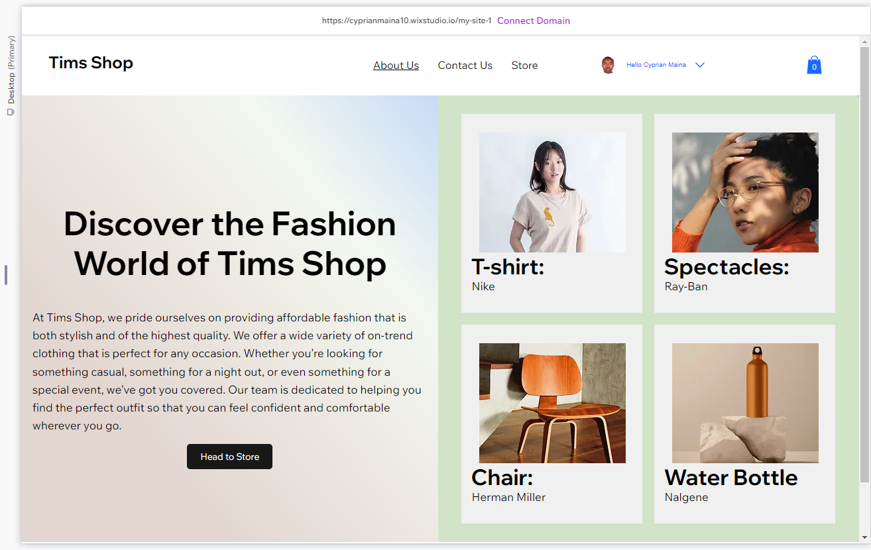
Task: Click the Nike brand label
Action: pos(483,286)
